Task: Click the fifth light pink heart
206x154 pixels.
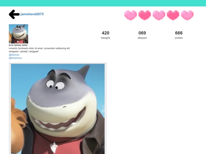Action: tap(187, 15)
